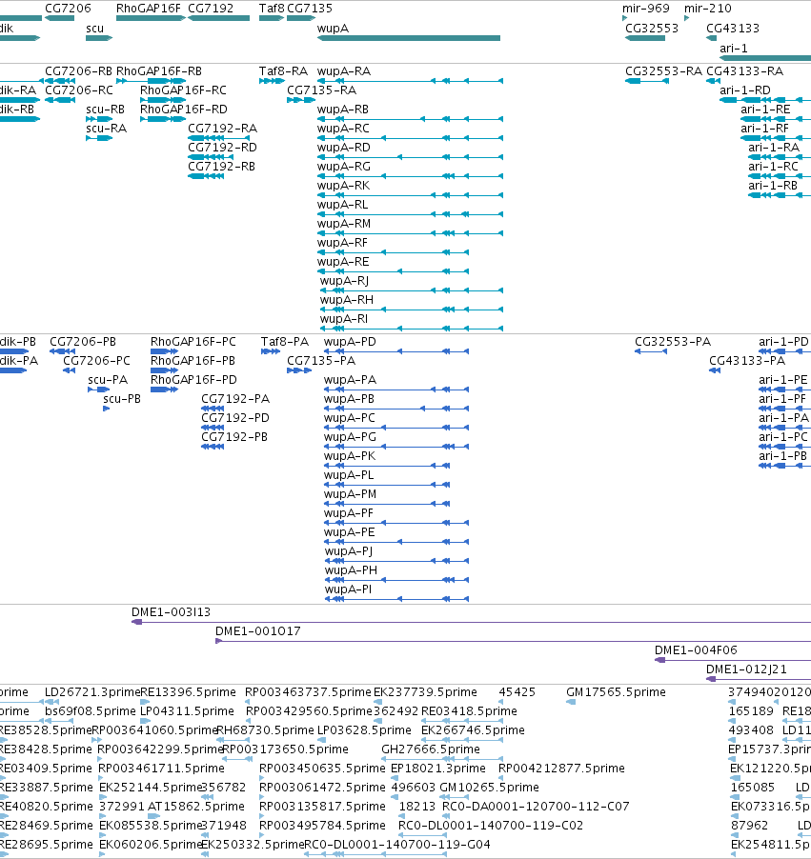This screenshot has height=859, width=811.
Task: Select the wupA-RJ transcript label
Action: coord(344,281)
